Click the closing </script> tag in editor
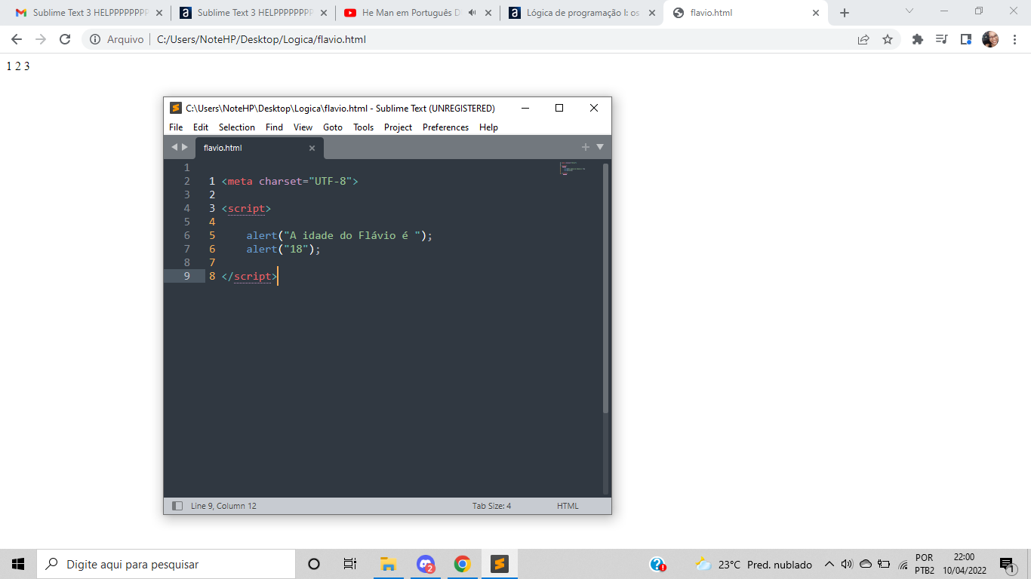Viewport: 1031px width, 579px height. 250,276
